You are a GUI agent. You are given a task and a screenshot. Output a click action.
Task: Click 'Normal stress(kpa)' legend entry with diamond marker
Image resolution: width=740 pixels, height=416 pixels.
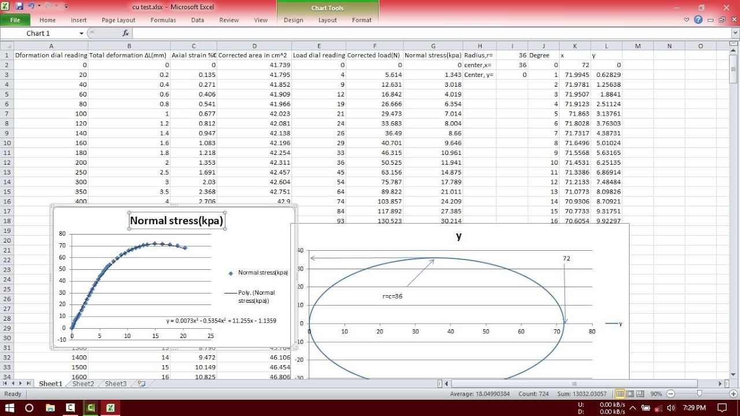258,273
